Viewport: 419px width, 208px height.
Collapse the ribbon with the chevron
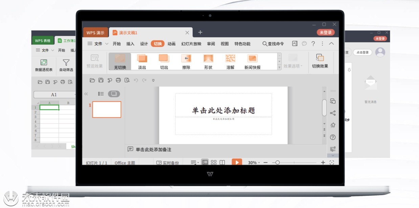331,43
